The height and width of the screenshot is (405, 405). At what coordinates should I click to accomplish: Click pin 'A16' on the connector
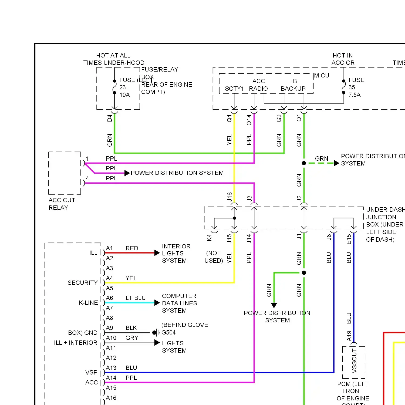(x=111, y=398)
